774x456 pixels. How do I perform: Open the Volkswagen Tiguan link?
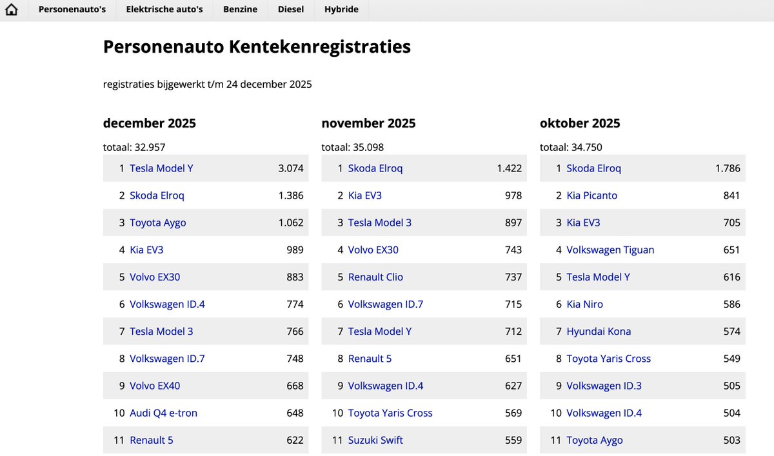point(610,250)
